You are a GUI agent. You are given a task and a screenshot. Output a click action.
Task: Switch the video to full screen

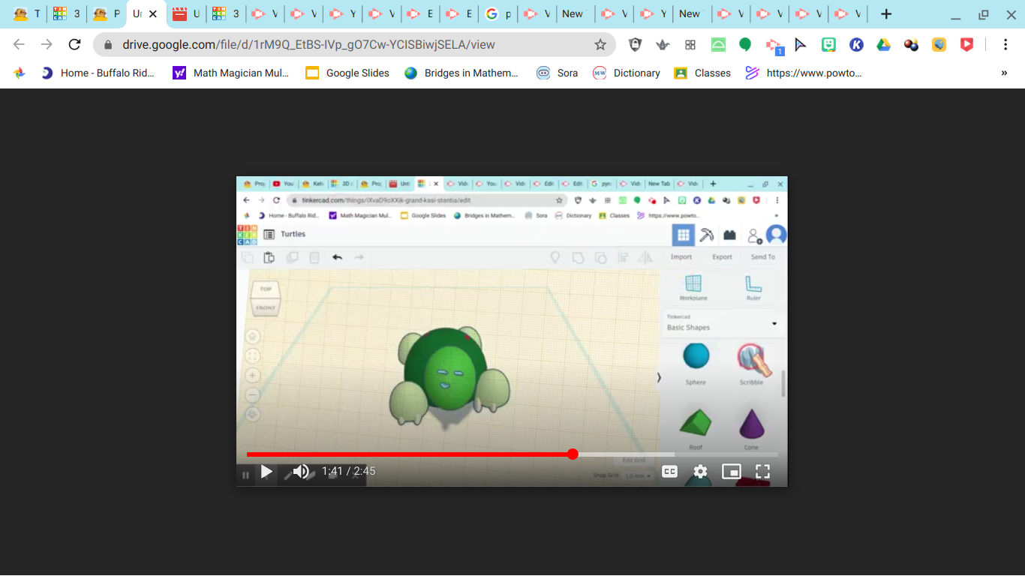click(x=762, y=472)
